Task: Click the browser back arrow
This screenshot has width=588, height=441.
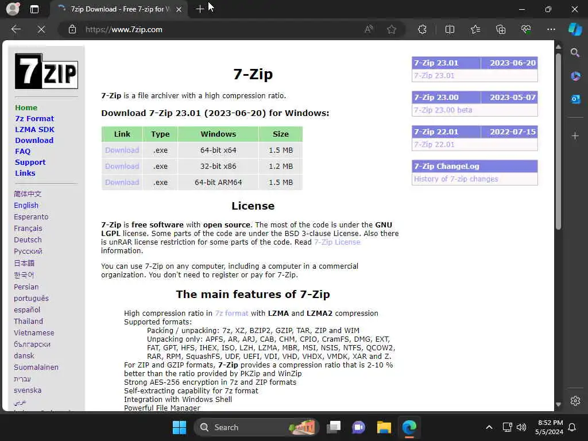Action: 16,29
